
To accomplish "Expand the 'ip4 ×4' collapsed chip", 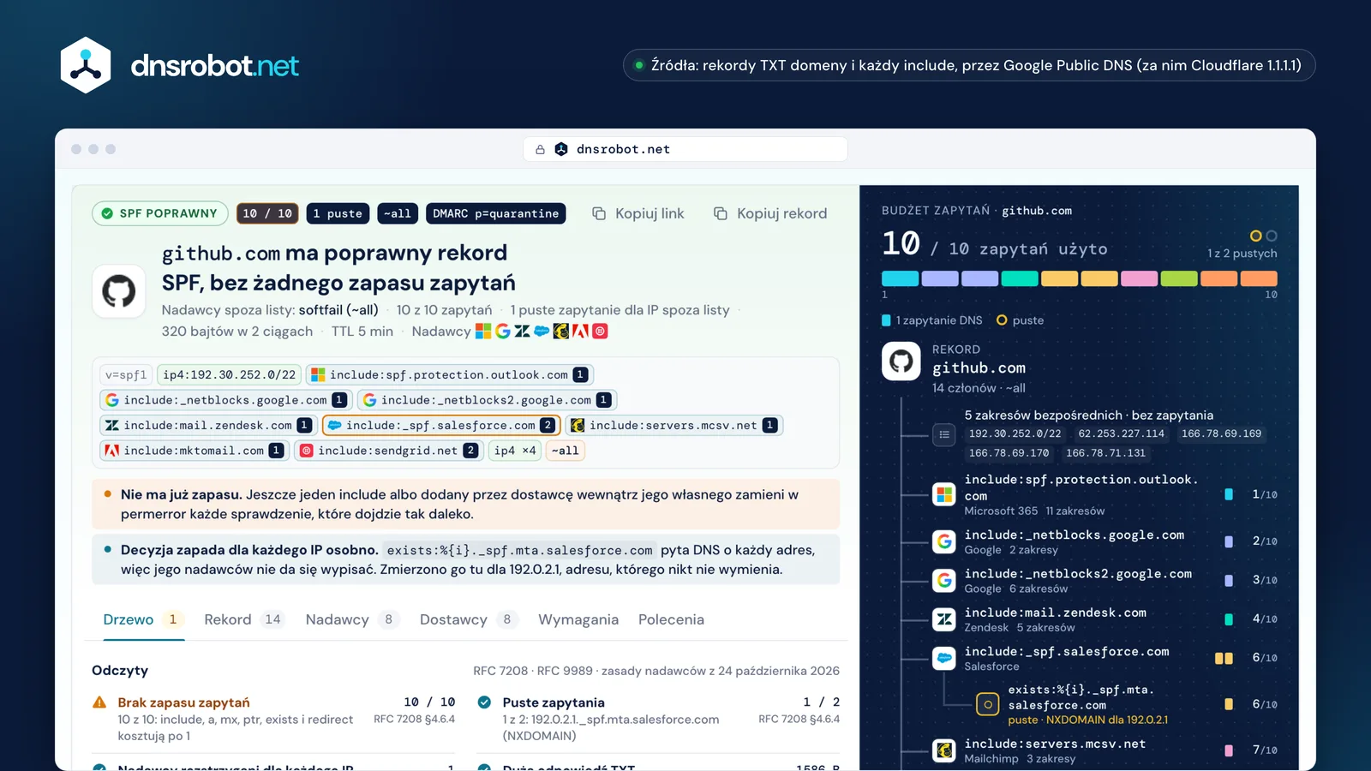I will pyautogui.click(x=515, y=451).
